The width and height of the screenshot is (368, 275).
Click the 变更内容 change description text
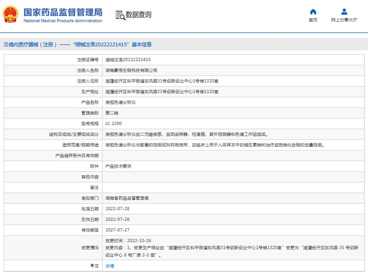[232, 251]
